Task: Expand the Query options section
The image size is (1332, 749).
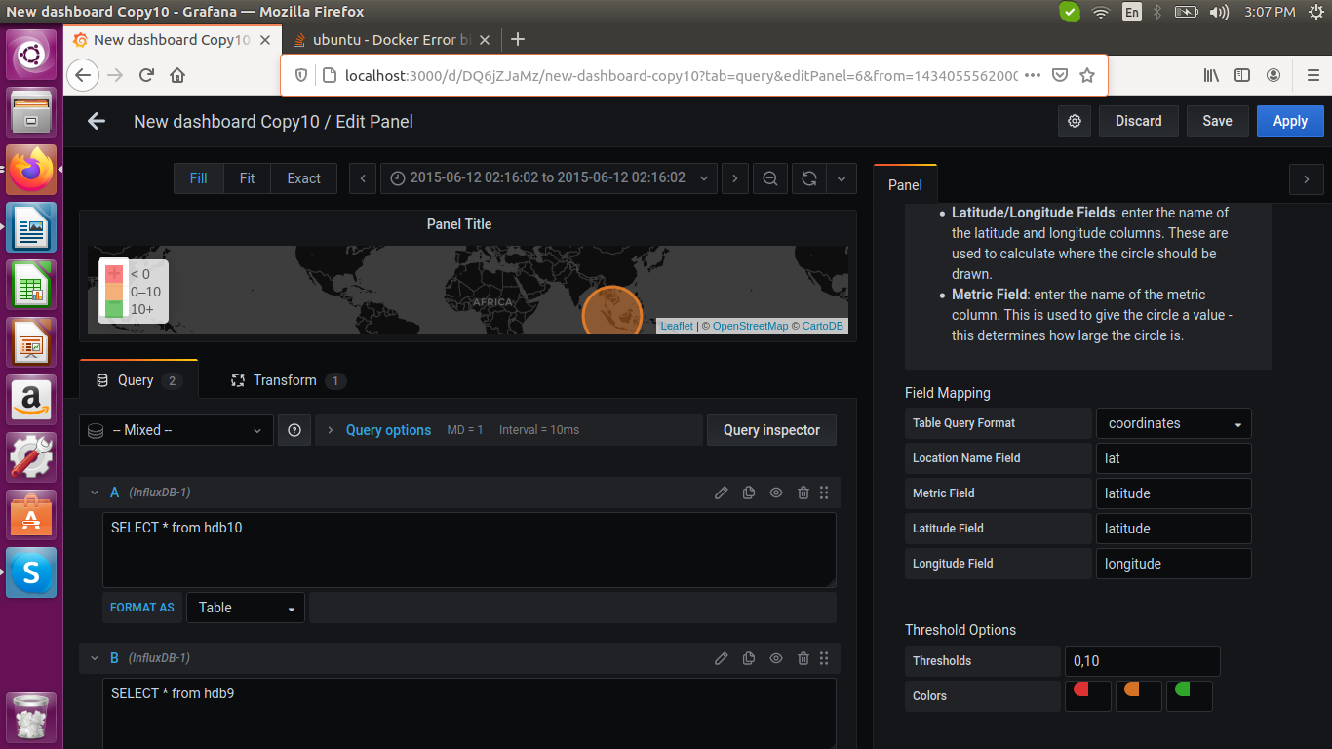Action: coord(389,430)
